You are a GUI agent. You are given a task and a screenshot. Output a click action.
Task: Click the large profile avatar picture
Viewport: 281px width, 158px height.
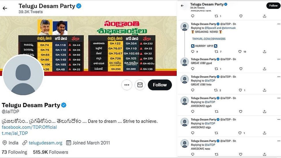(x=23, y=75)
